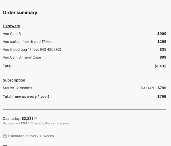This screenshot has width=171, height=146.
Task: Click the Total renews every 1 year label
Action: 26,97
